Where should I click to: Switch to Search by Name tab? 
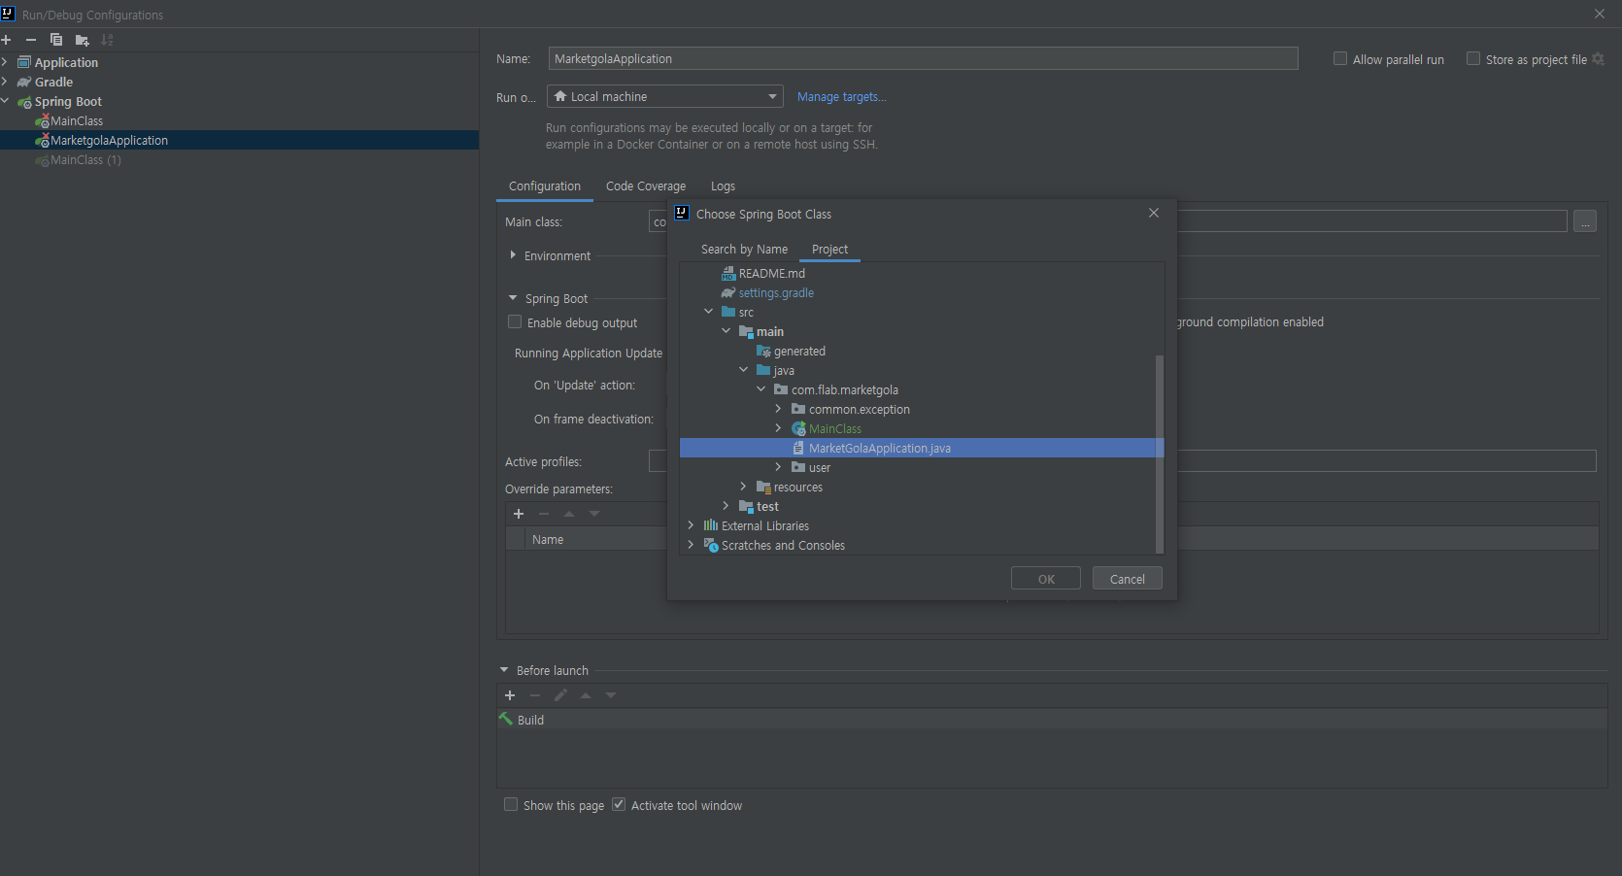pyautogui.click(x=744, y=250)
